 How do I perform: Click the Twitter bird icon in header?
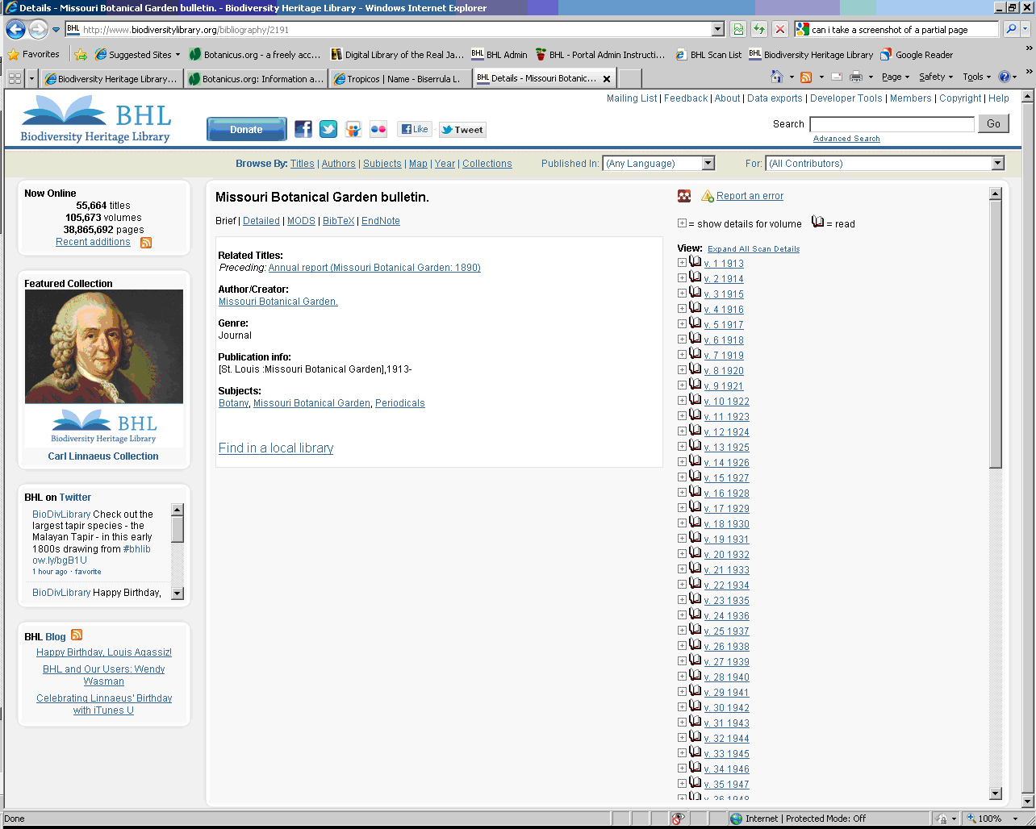pyautogui.click(x=328, y=129)
